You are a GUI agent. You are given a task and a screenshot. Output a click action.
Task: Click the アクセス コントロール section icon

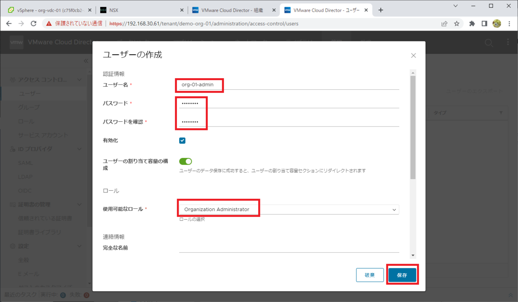pyautogui.click(x=13, y=80)
